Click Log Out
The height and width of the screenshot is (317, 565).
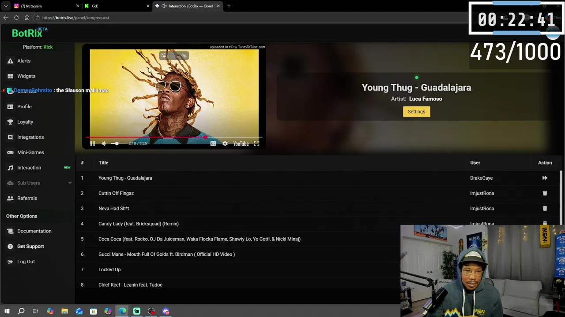(x=26, y=262)
